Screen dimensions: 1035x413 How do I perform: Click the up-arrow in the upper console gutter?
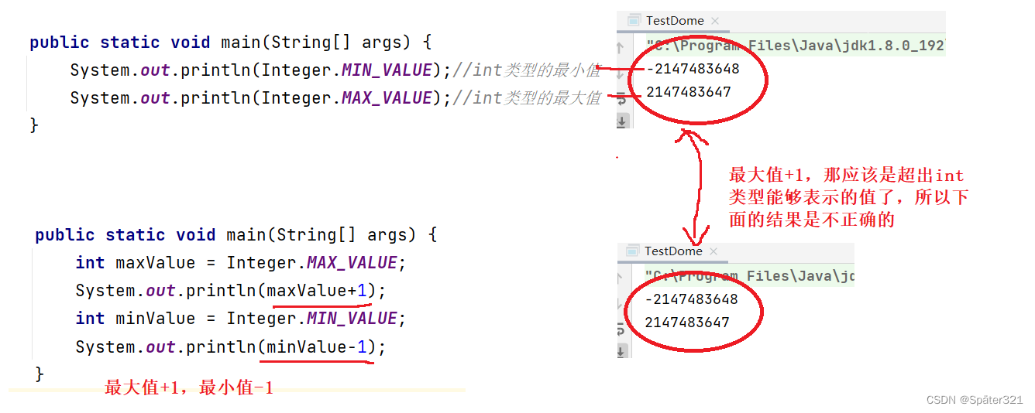[621, 47]
